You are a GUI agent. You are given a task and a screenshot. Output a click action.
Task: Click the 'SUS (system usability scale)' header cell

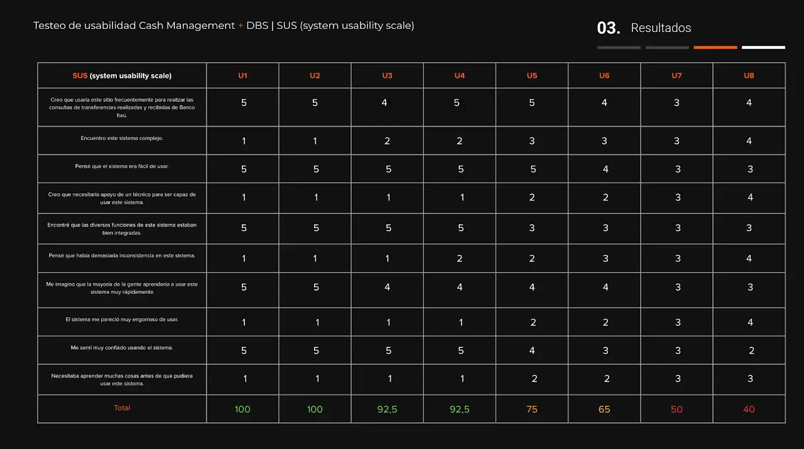pos(122,75)
